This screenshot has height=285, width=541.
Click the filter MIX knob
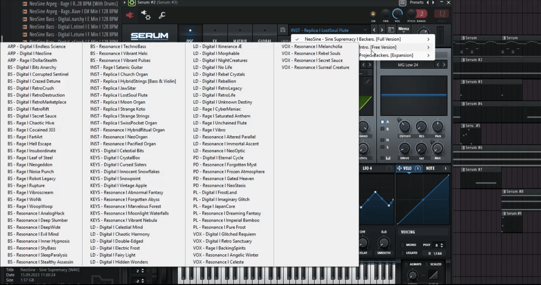pyautogui.click(x=437, y=148)
